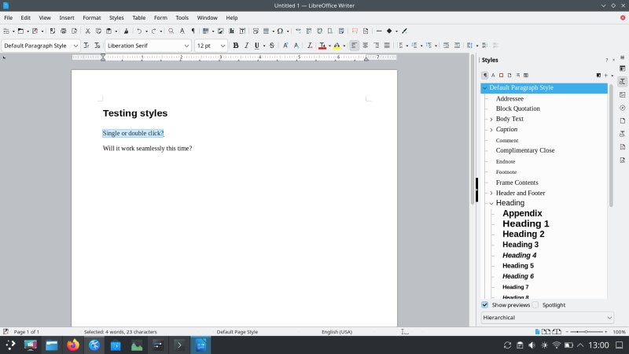Center align the paragraph
The height and width of the screenshot is (354, 629).
coord(365,46)
